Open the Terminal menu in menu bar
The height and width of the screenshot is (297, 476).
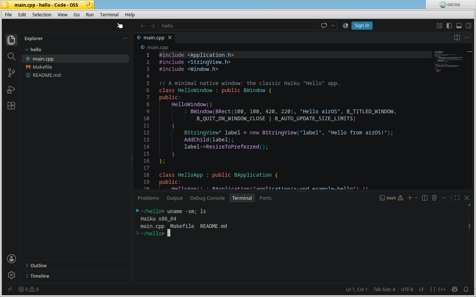pyautogui.click(x=109, y=14)
